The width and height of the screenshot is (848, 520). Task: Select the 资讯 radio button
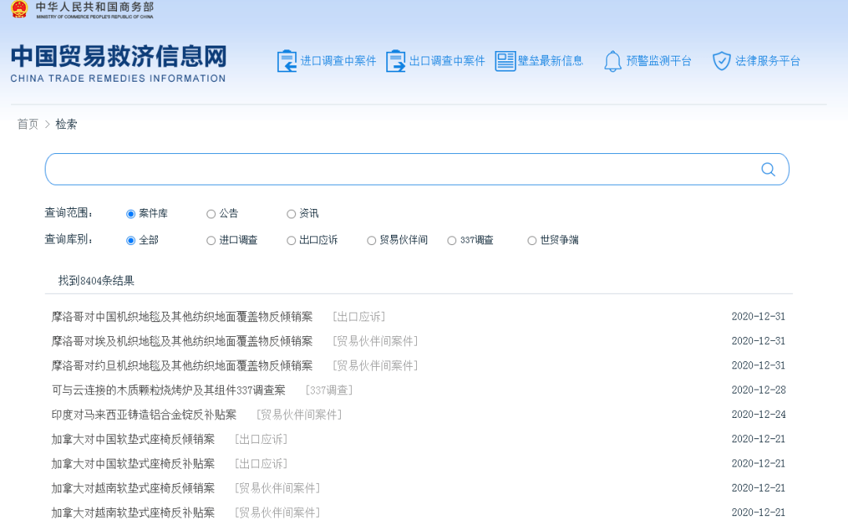tap(291, 213)
